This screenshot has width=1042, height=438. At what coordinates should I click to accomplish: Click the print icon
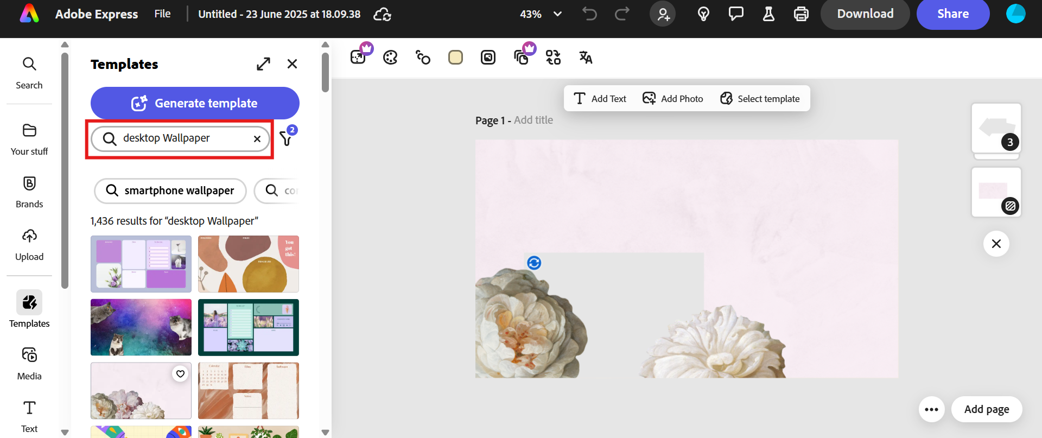[801, 14]
